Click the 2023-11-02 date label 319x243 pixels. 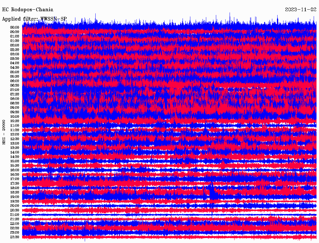[x=300, y=10]
